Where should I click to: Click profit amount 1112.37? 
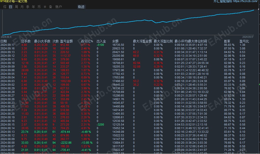(66, 56)
